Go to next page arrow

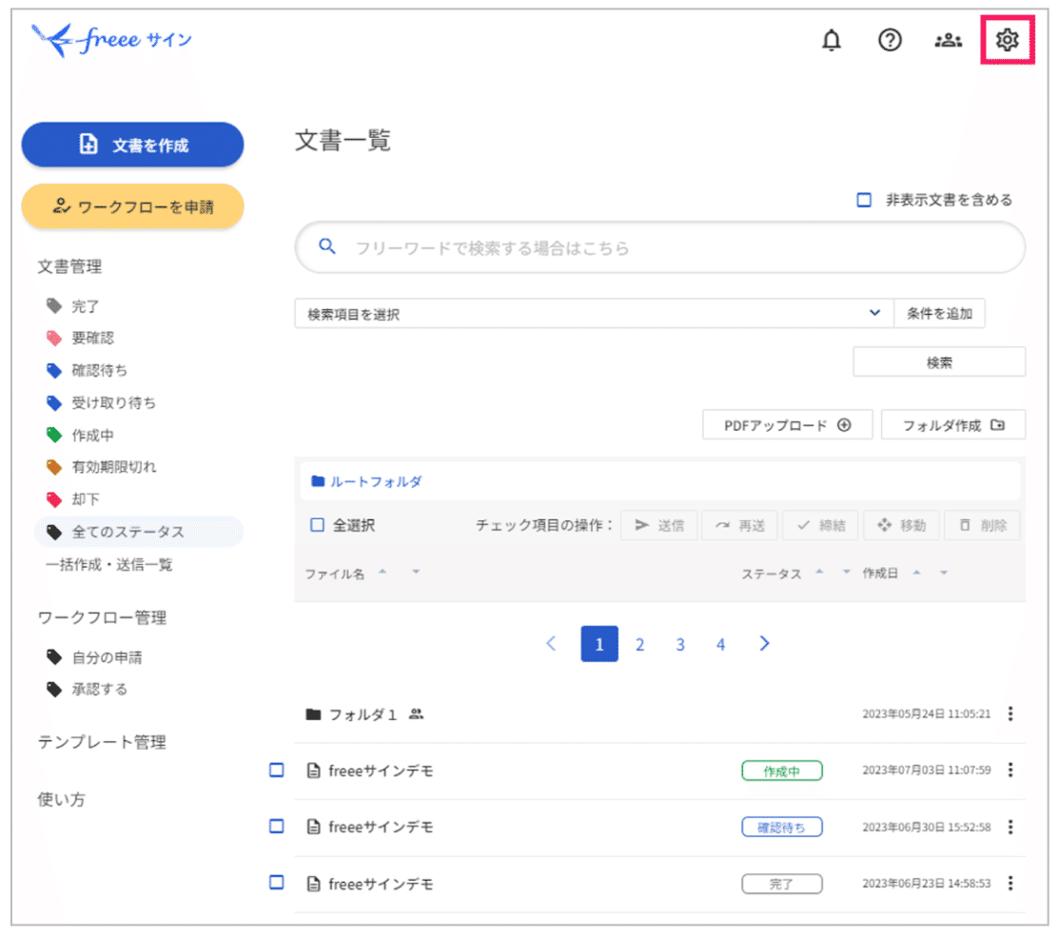764,643
